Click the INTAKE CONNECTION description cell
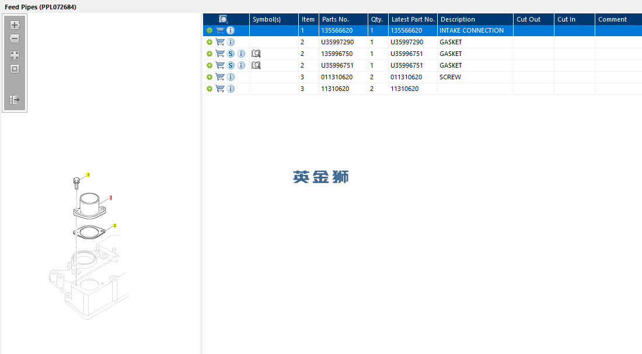The height and width of the screenshot is (354, 642). [x=475, y=30]
